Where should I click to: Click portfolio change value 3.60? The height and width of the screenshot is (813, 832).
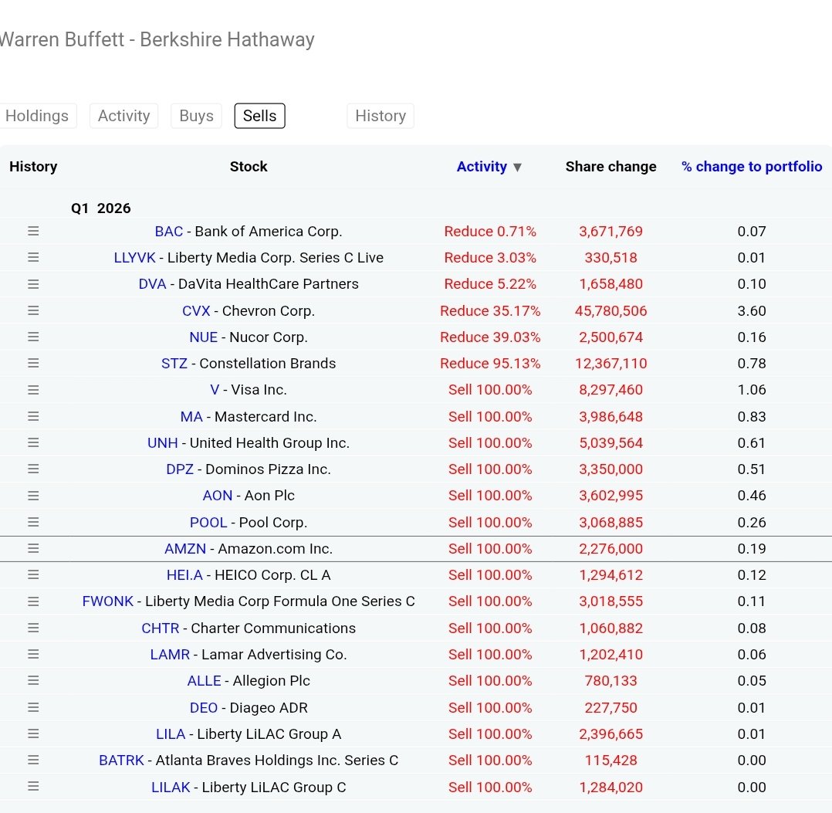point(752,311)
